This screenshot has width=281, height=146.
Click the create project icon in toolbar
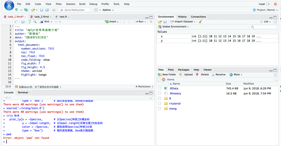[26, 10]
